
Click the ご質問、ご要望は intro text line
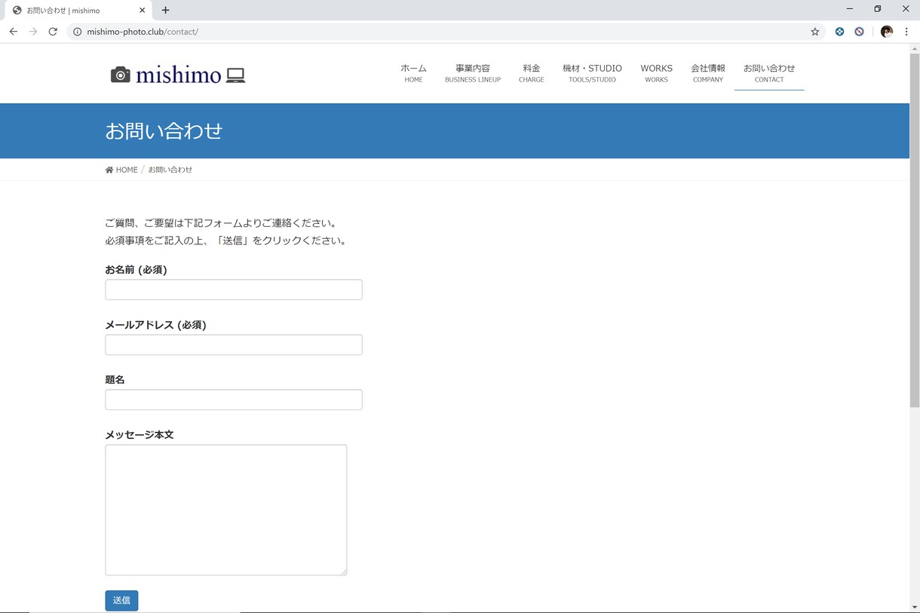222,223
